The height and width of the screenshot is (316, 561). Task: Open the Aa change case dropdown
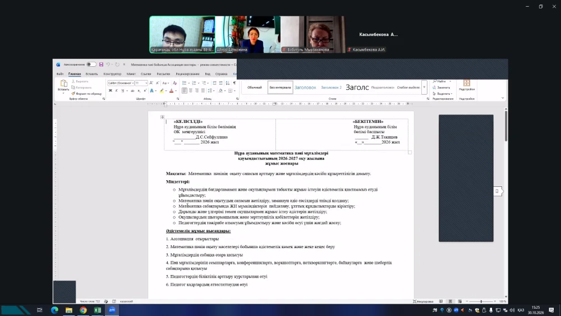click(x=165, y=83)
